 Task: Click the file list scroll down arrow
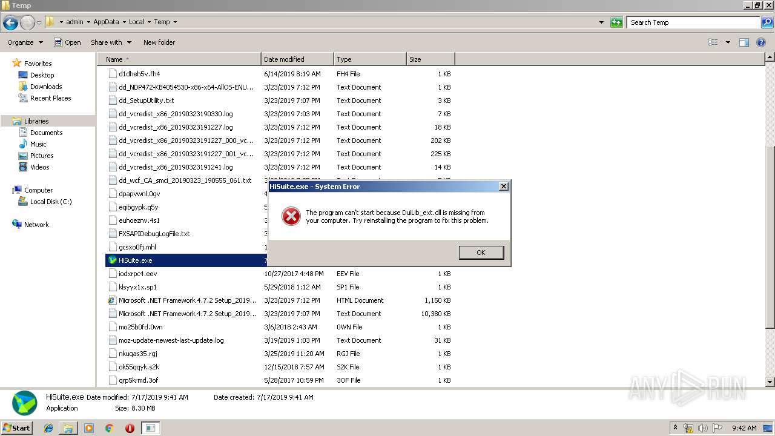click(x=770, y=382)
